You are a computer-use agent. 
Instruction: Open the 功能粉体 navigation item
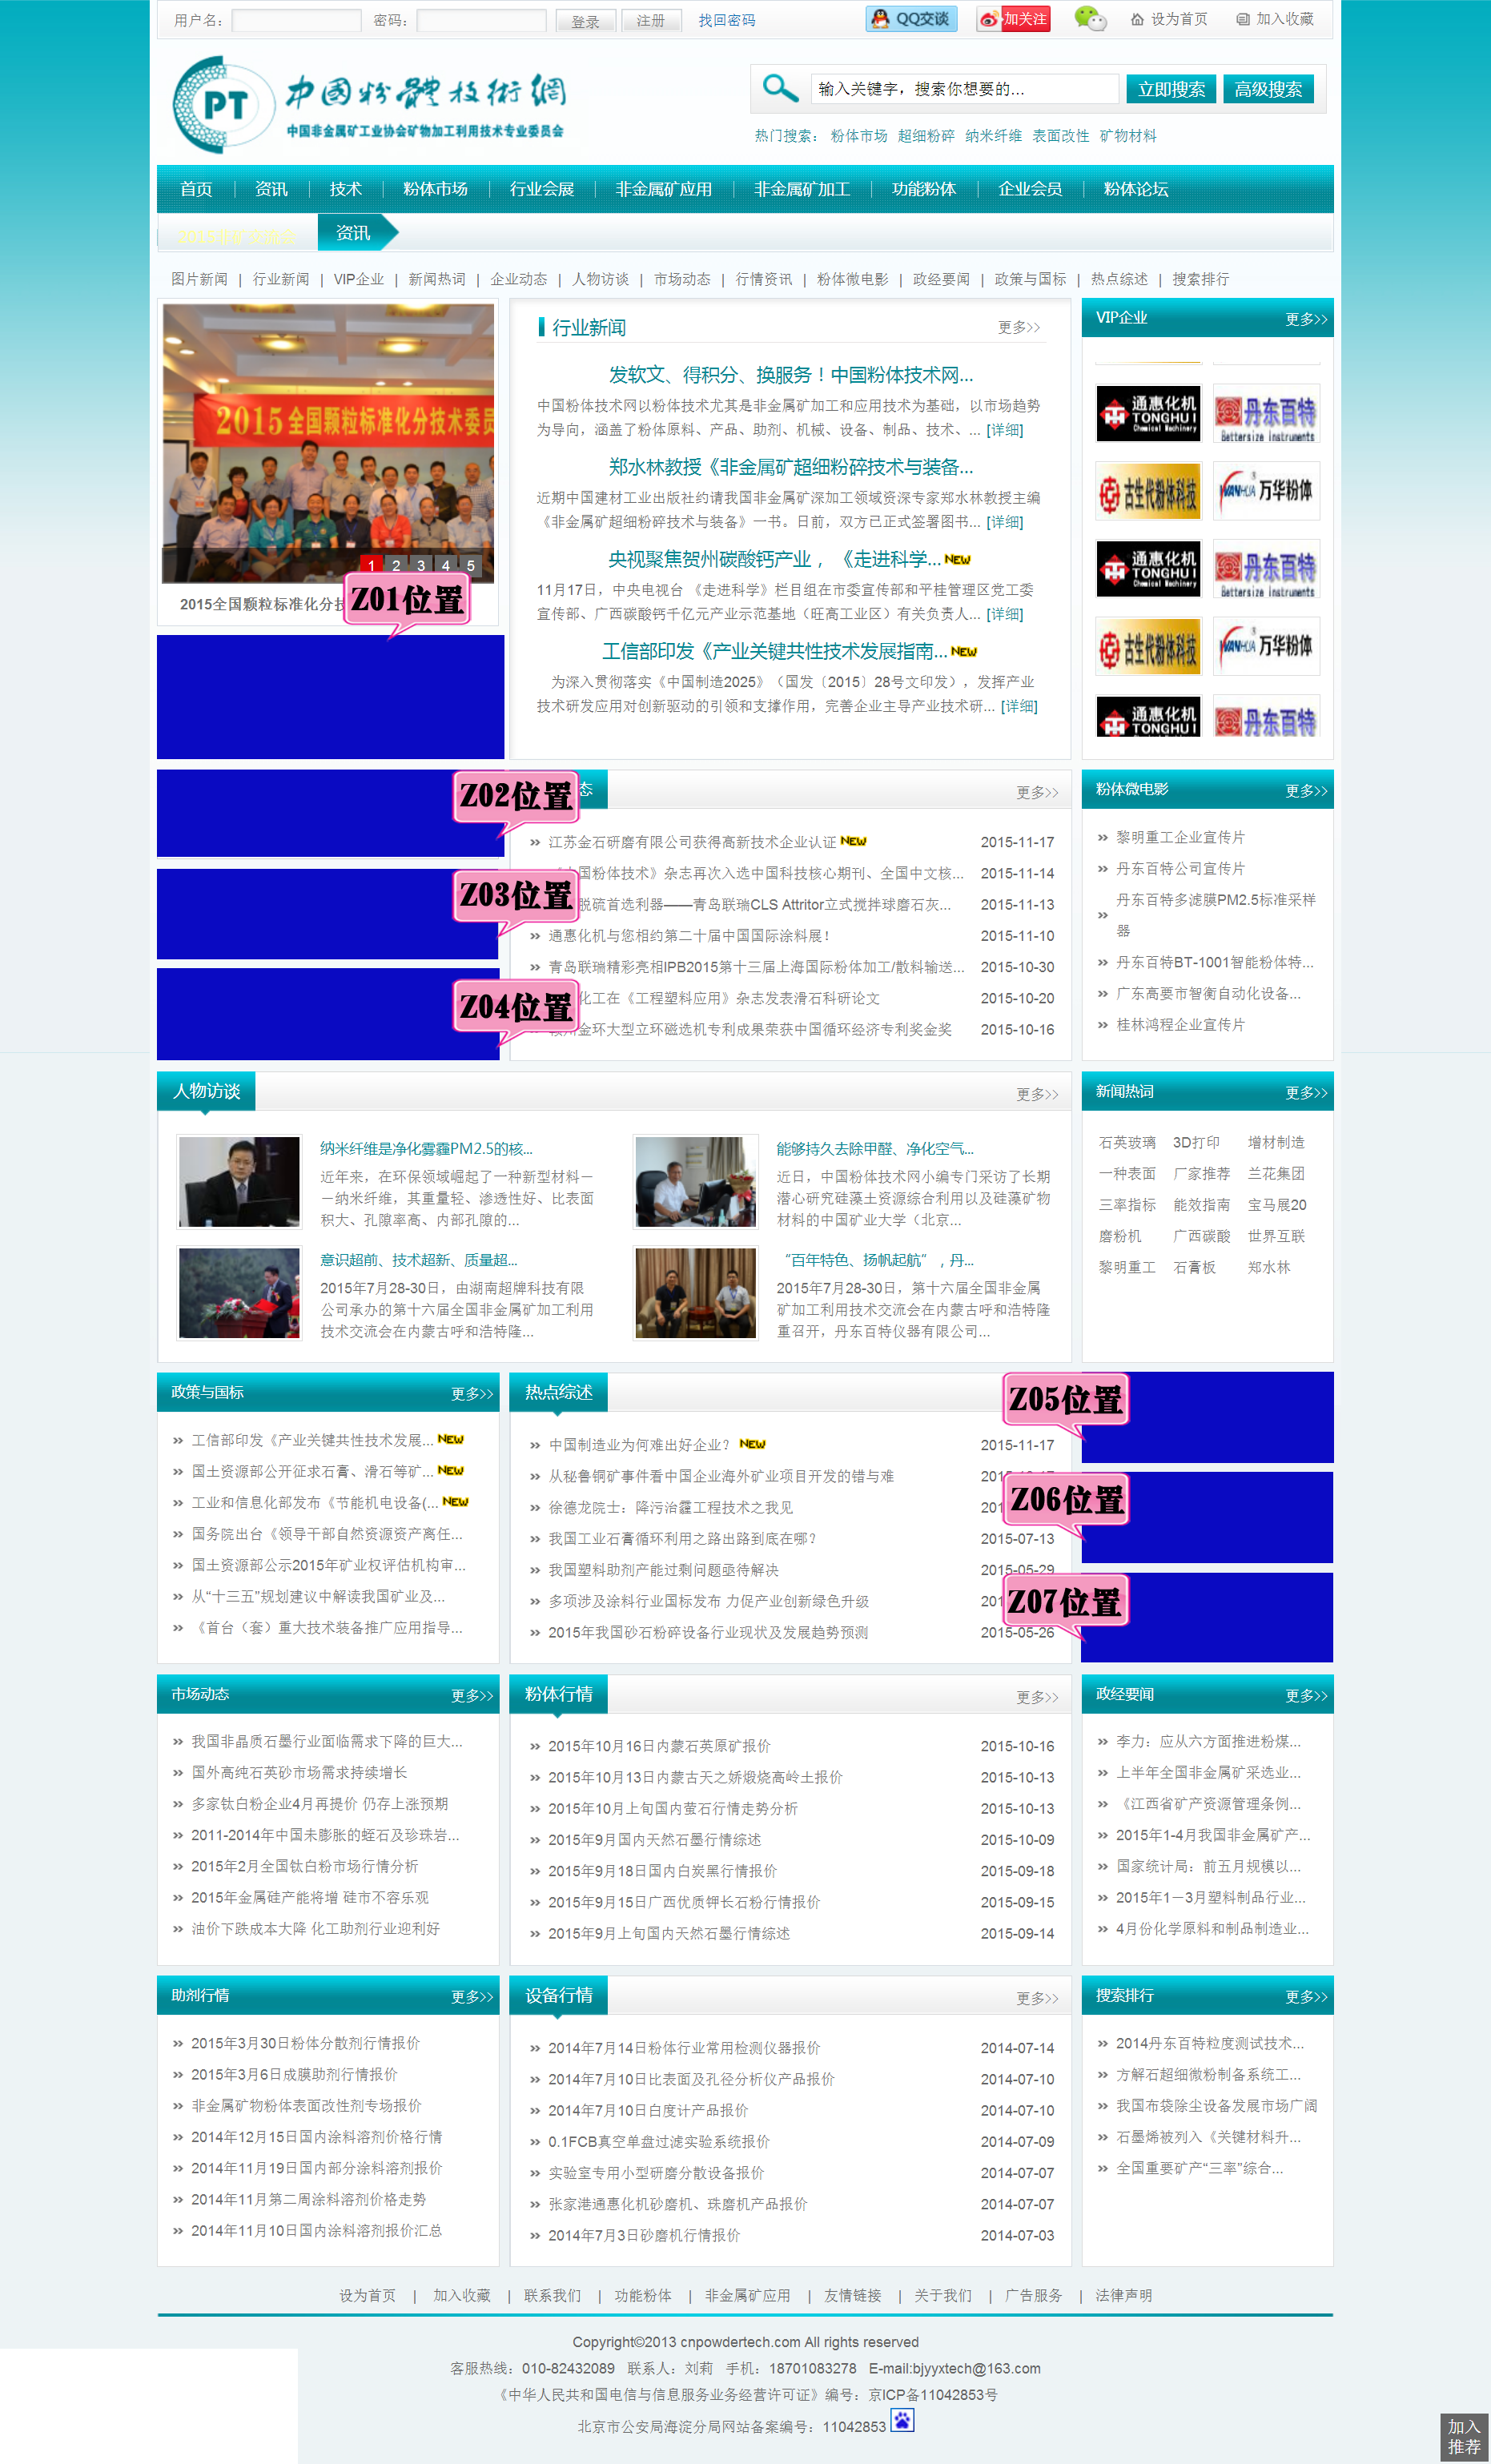coord(924,189)
